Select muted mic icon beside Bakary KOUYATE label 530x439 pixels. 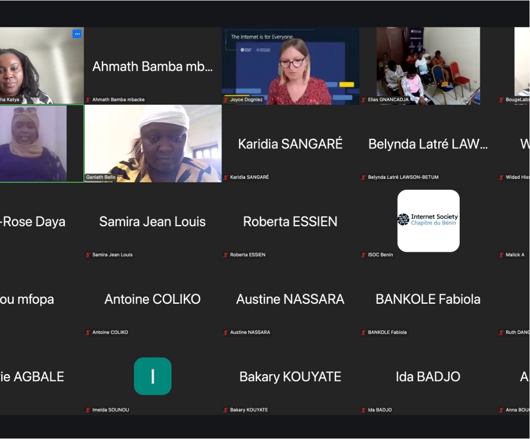point(226,410)
